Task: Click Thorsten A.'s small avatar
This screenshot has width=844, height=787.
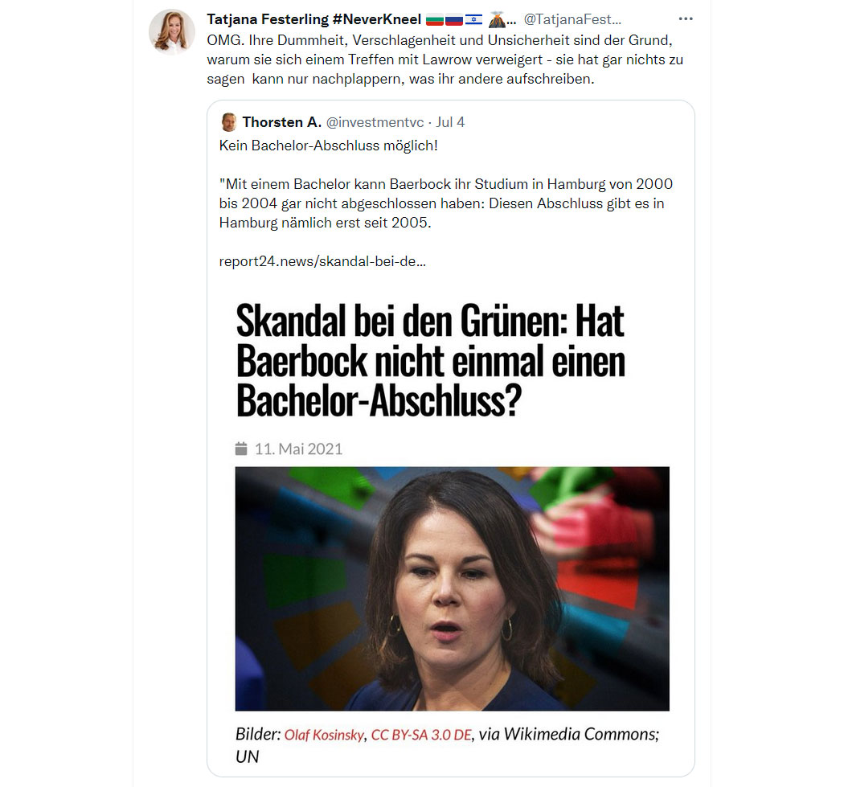Action: coord(229,122)
